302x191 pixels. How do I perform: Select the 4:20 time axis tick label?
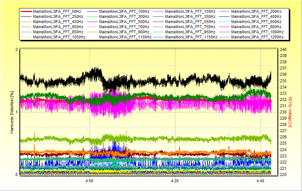(x=175, y=181)
